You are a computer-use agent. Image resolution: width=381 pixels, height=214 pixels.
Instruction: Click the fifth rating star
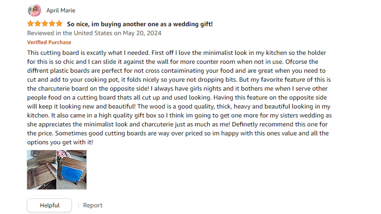pyautogui.click(x=59, y=24)
